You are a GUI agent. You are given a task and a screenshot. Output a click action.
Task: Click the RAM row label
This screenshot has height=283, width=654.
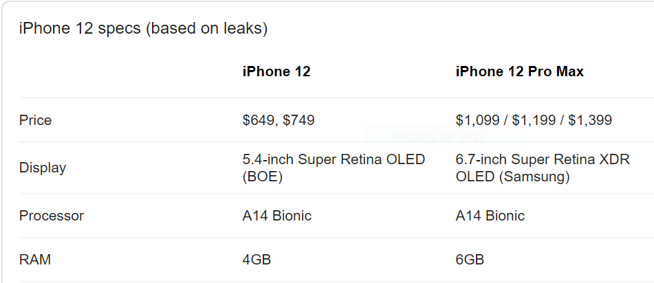[x=35, y=260]
